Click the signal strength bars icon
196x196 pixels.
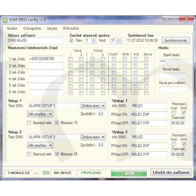pyautogui.click(x=37, y=173)
